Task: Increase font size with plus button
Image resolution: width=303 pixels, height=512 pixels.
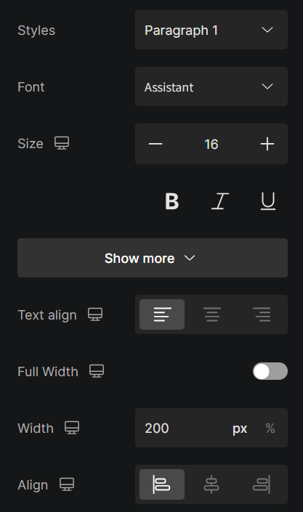Action: pos(267,144)
